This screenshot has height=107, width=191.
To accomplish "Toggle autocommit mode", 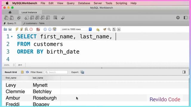I will click(x=54, y=29).
